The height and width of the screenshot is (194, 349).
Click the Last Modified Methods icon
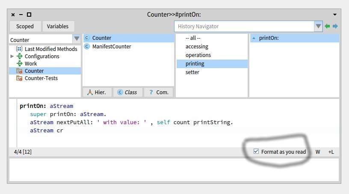pyautogui.click(x=19, y=49)
